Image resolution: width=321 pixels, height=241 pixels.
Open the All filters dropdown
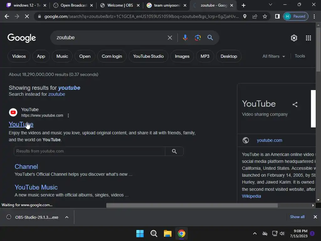(x=273, y=56)
